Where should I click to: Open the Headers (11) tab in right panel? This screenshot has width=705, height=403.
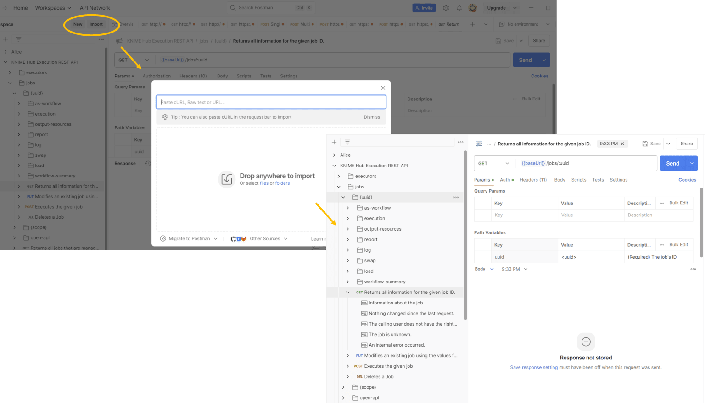point(533,180)
